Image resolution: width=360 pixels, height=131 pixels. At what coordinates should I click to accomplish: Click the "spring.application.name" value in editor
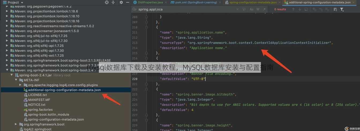[x=201, y=33]
